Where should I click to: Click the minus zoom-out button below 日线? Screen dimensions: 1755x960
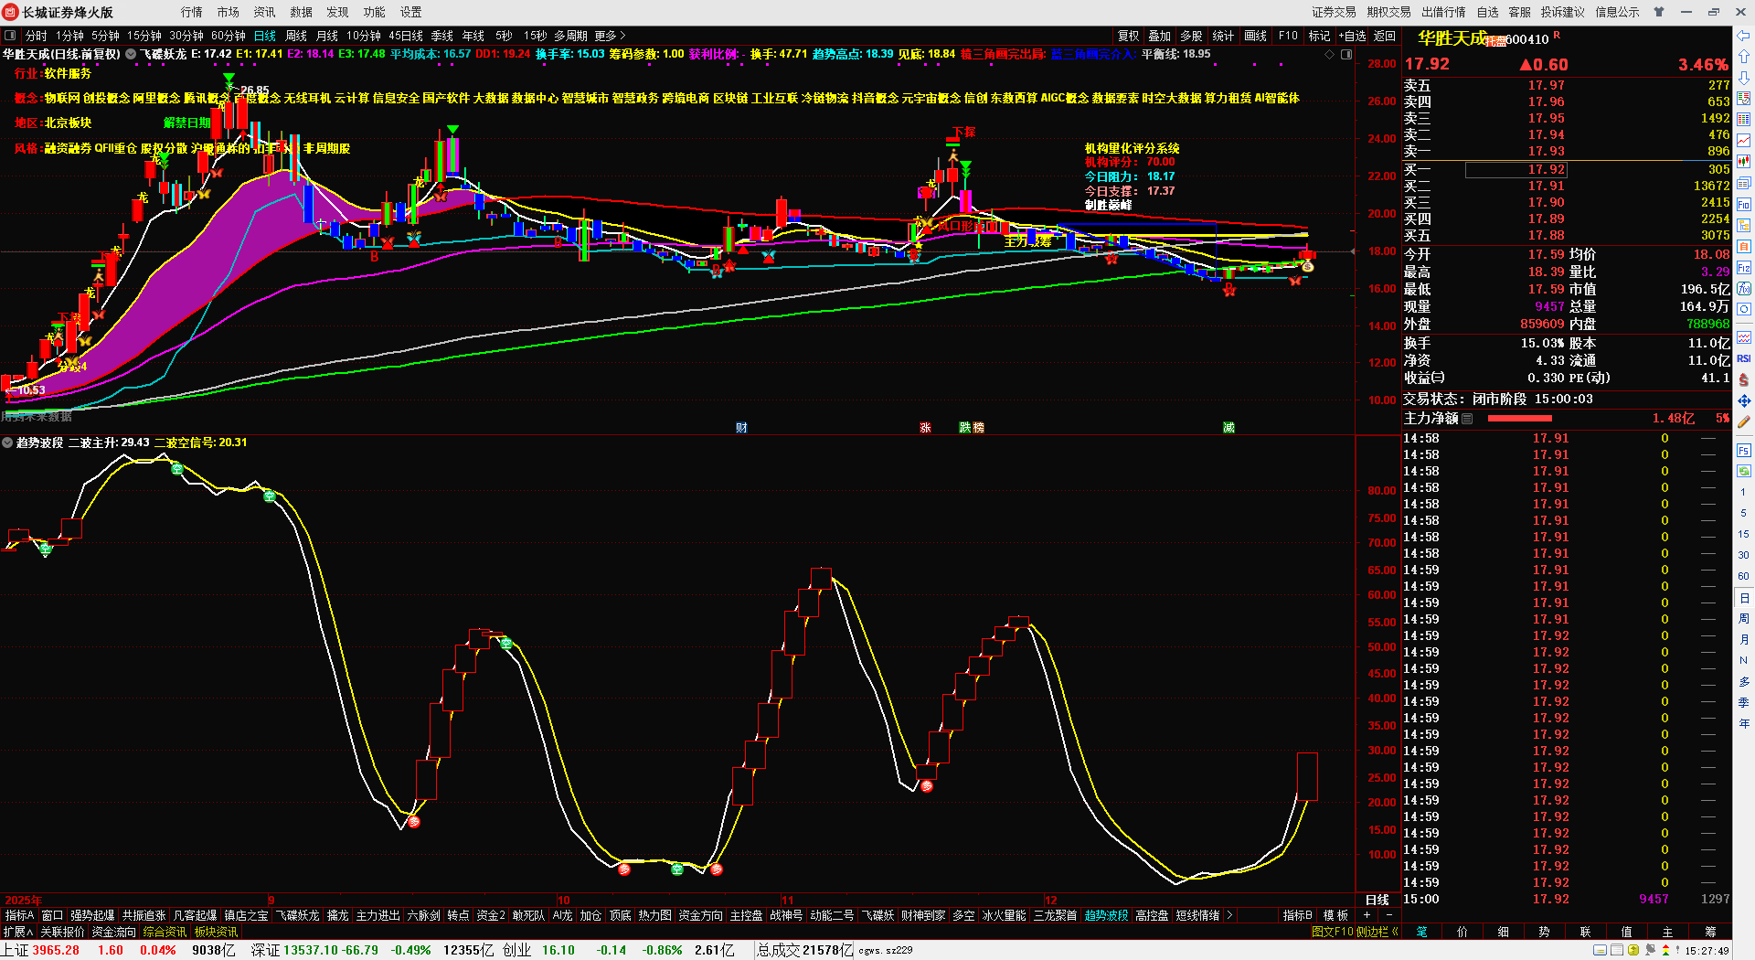(1388, 915)
